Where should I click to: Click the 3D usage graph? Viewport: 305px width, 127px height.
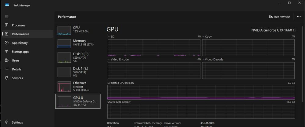point(154,48)
